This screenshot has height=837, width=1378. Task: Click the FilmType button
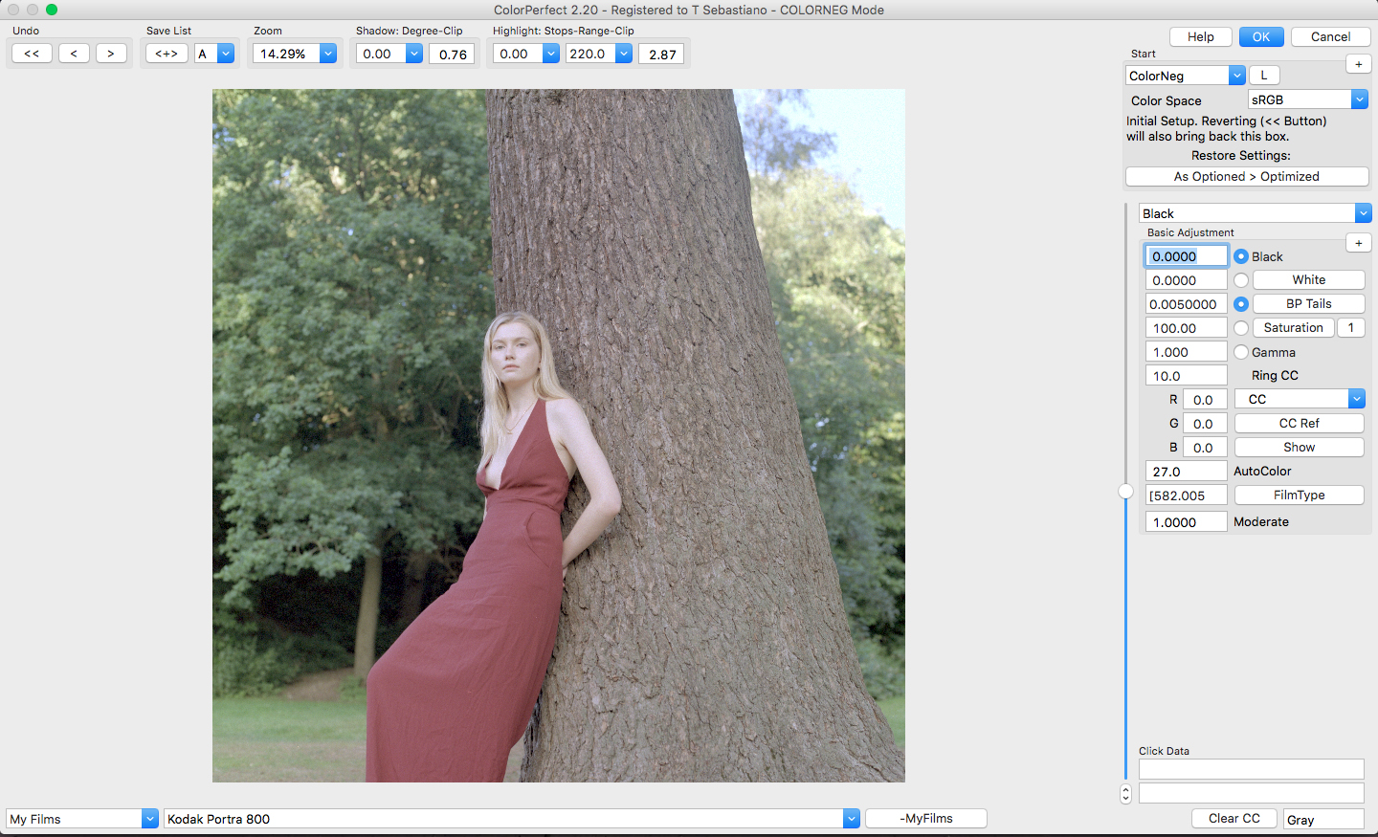pyautogui.click(x=1300, y=495)
